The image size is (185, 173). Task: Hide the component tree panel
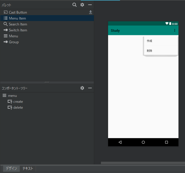pos(90,88)
